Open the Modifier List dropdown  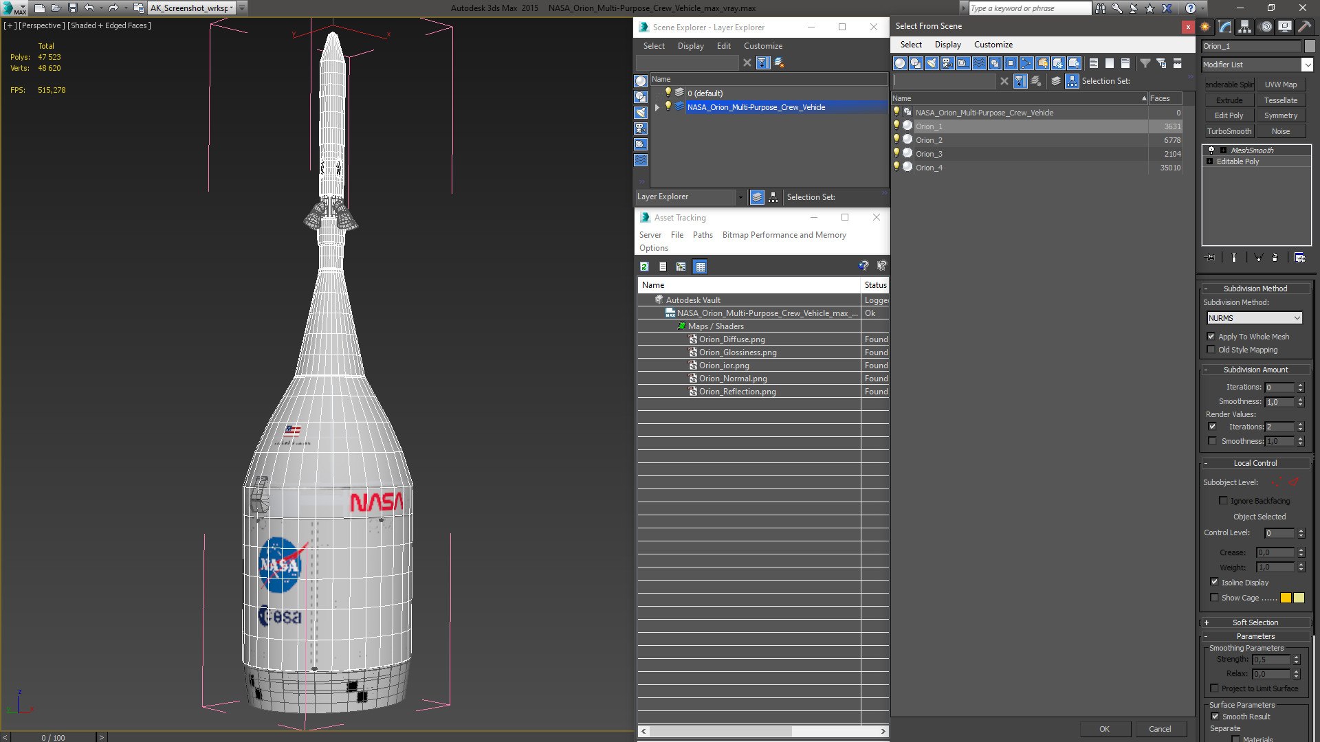pos(1307,65)
